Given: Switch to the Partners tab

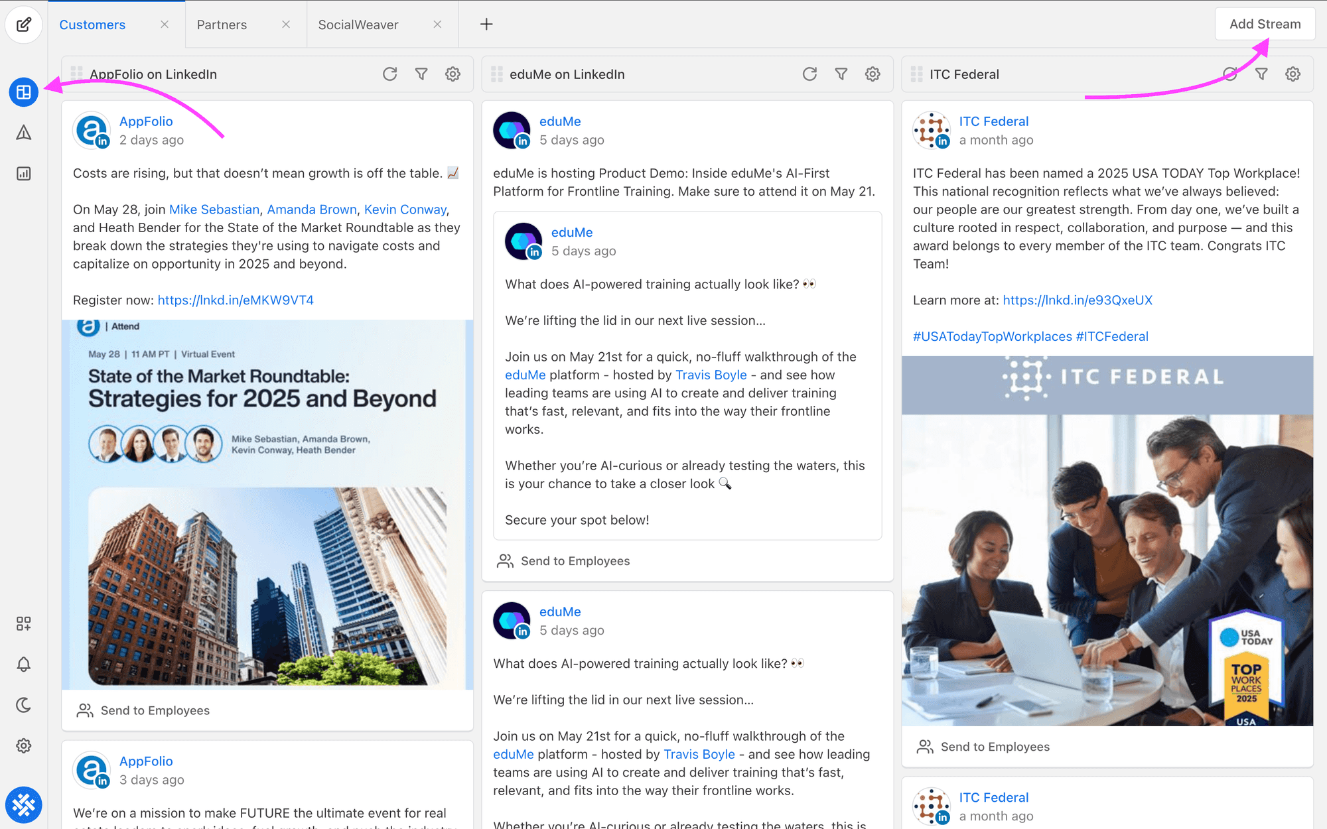Looking at the screenshot, I should pos(222,25).
